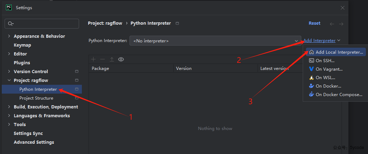
Task: Expand the Version Control section
Action: tap(9, 71)
